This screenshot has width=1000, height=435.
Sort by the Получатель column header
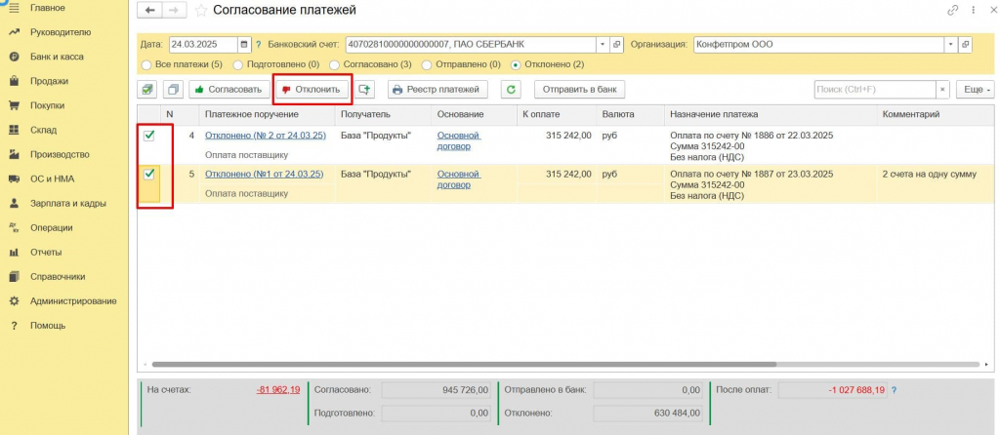pyautogui.click(x=383, y=114)
